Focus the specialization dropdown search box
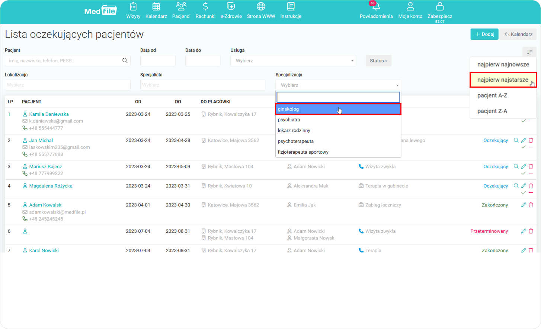The width and height of the screenshot is (541, 329). click(338, 97)
